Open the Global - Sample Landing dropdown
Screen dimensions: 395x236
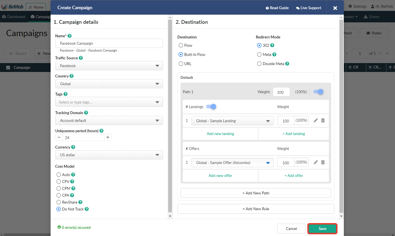point(233,121)
